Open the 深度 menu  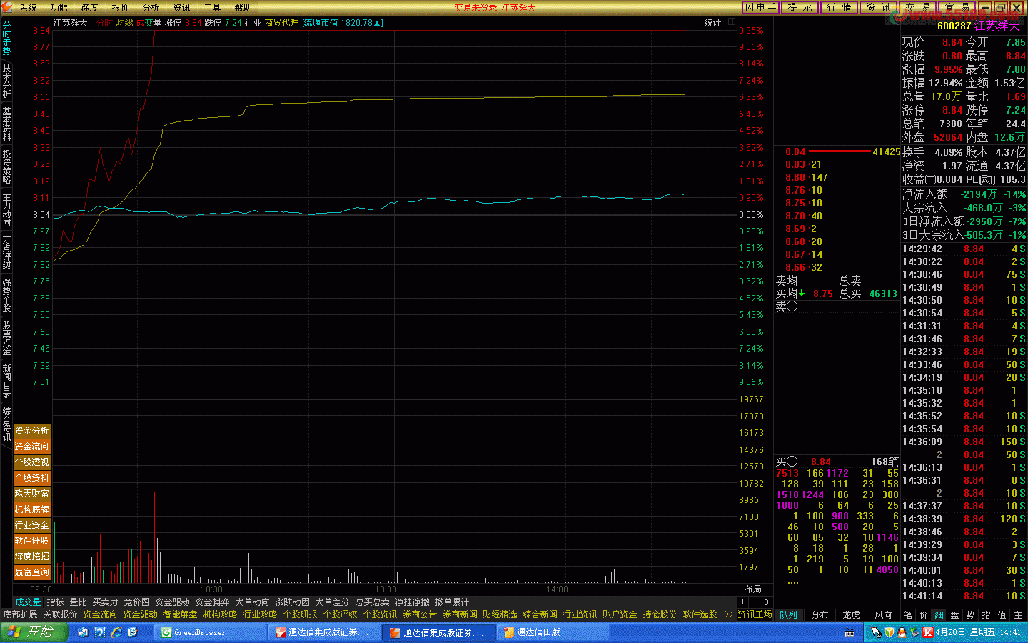coord(90,7)
